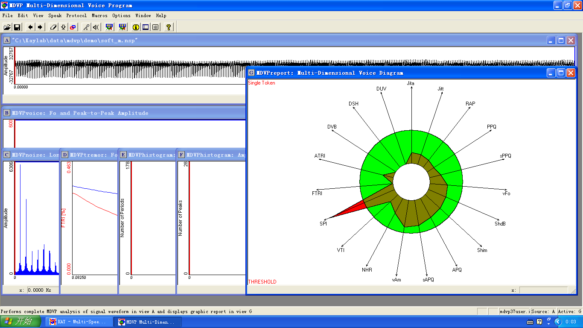The width and height of the screenshot is (583, 328).
Task: Click the taskbar clock showing 0:03
Action: tap(570, 322)
